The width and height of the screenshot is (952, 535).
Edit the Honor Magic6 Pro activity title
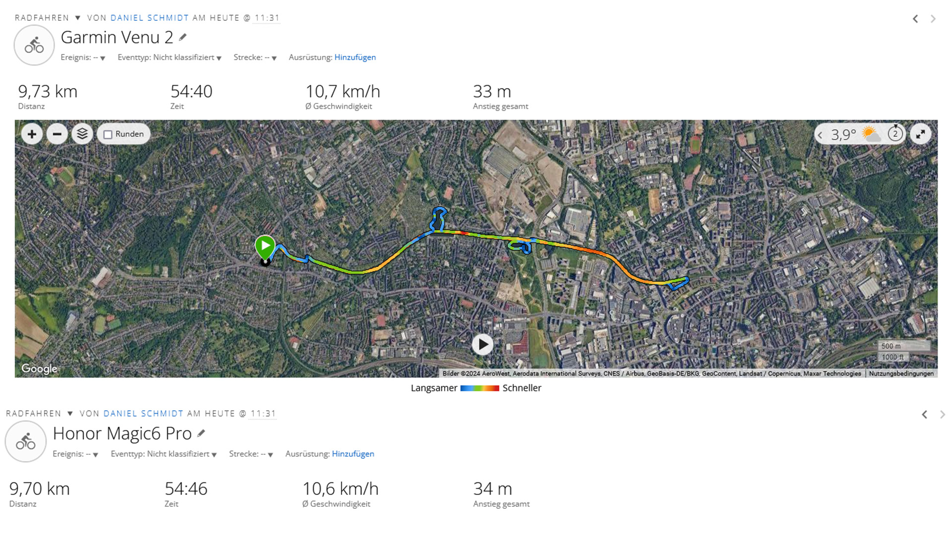tap(201, 433)
